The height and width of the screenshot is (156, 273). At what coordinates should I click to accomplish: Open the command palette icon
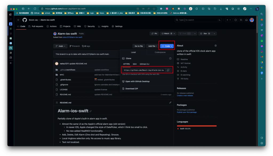tap(220, 20)
